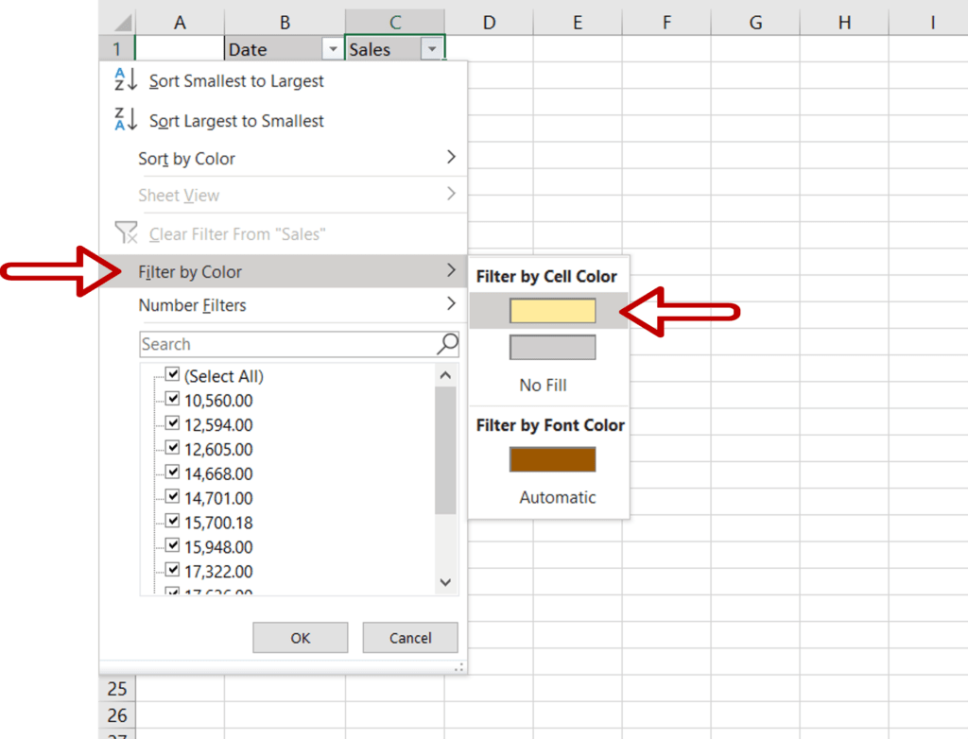The height and width of the screenshot is (739, 968).
Task: Pick the yellow cell color swatch
Action: (552, 310)
